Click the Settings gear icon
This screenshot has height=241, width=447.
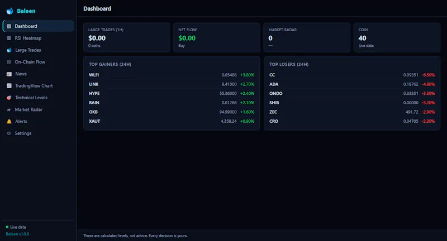coord(9,133)
